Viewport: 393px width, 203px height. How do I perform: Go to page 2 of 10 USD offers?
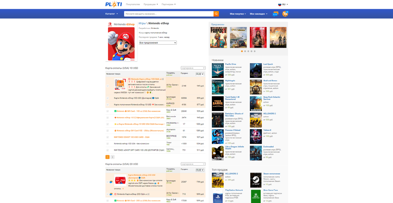click(x=112, y=157)
